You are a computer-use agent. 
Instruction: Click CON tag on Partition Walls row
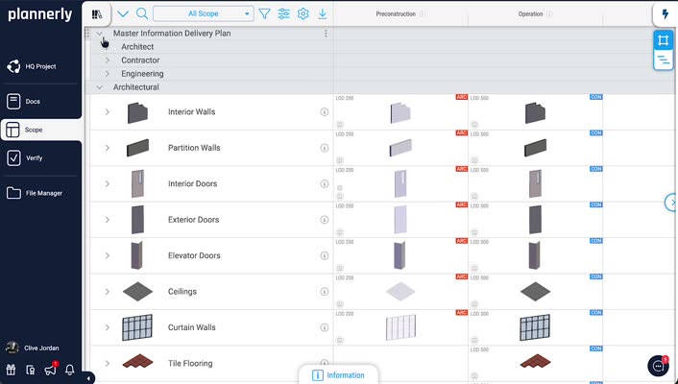pos(595,133)
